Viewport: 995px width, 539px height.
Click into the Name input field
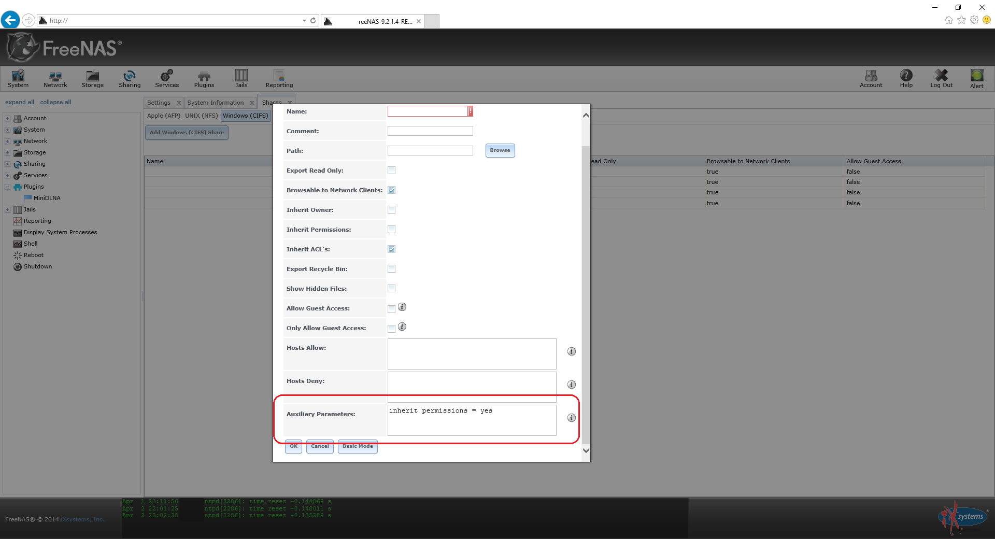[x=428, y=111]
